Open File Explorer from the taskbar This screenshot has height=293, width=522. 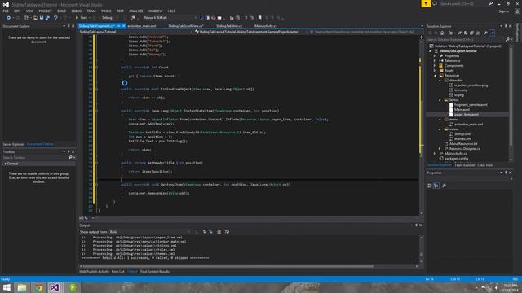pyautogui.click(x=22, y=287)
